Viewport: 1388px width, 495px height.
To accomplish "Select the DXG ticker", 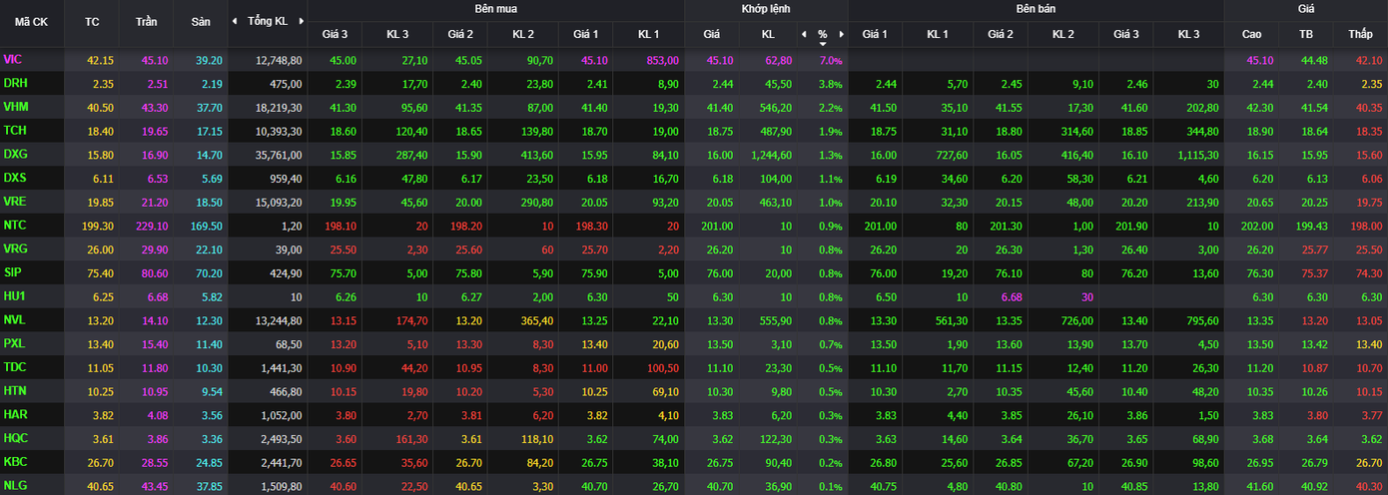I will [x=15, y=155].
